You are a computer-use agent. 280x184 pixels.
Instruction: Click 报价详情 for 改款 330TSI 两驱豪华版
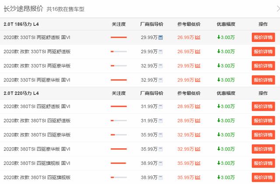tap(263, 66)
